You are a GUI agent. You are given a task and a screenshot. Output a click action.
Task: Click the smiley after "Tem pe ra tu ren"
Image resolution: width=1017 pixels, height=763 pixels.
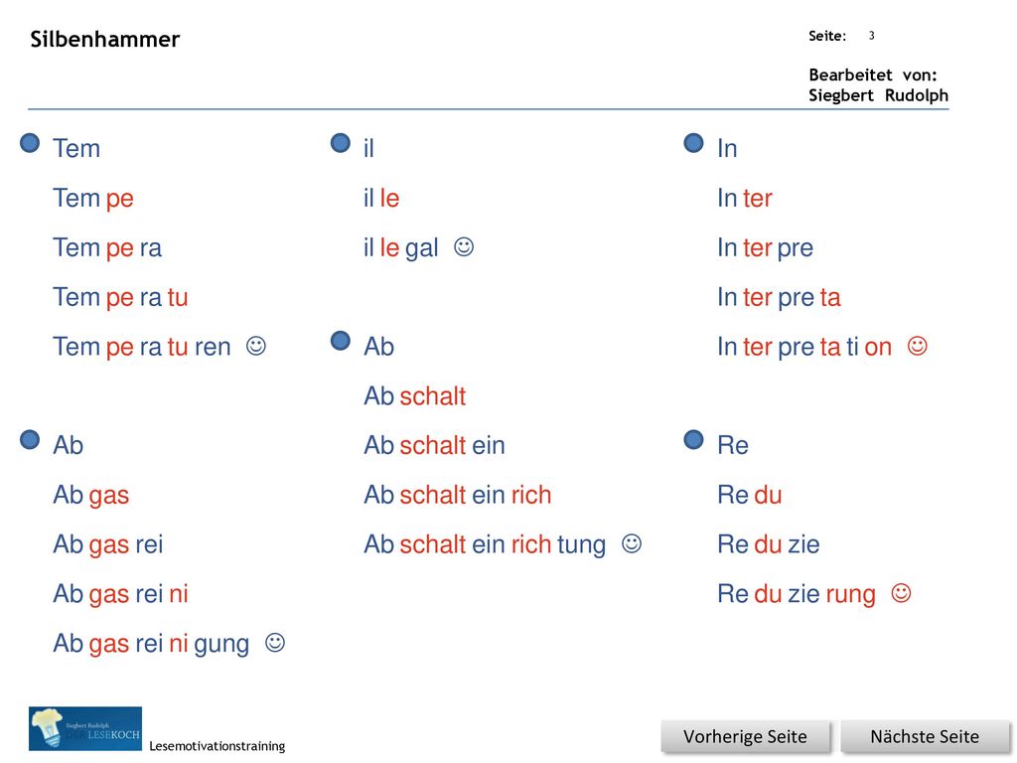coord(256,346)
